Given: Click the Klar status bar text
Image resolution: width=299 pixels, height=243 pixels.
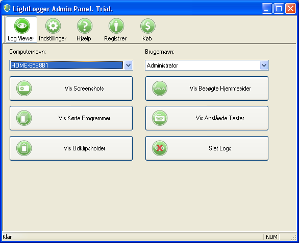Looking at the screenshot, I should (7, 237).
